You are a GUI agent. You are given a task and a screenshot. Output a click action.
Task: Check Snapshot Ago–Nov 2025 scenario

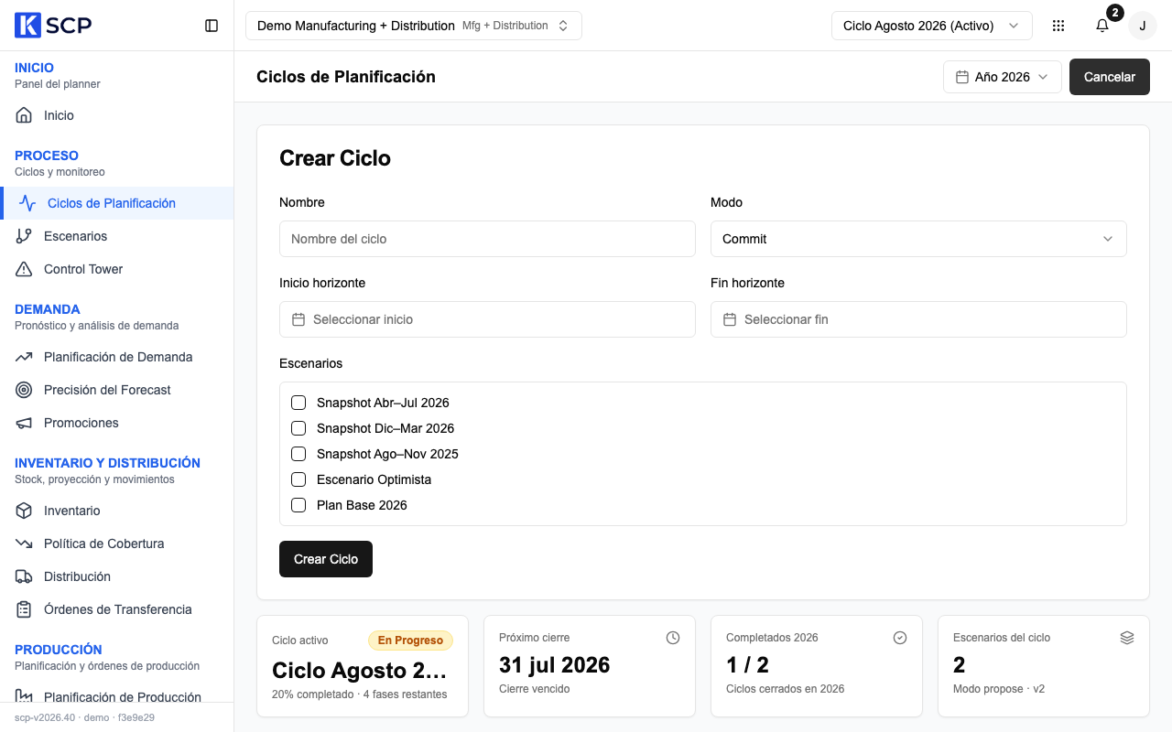click(x=298, y=454)
